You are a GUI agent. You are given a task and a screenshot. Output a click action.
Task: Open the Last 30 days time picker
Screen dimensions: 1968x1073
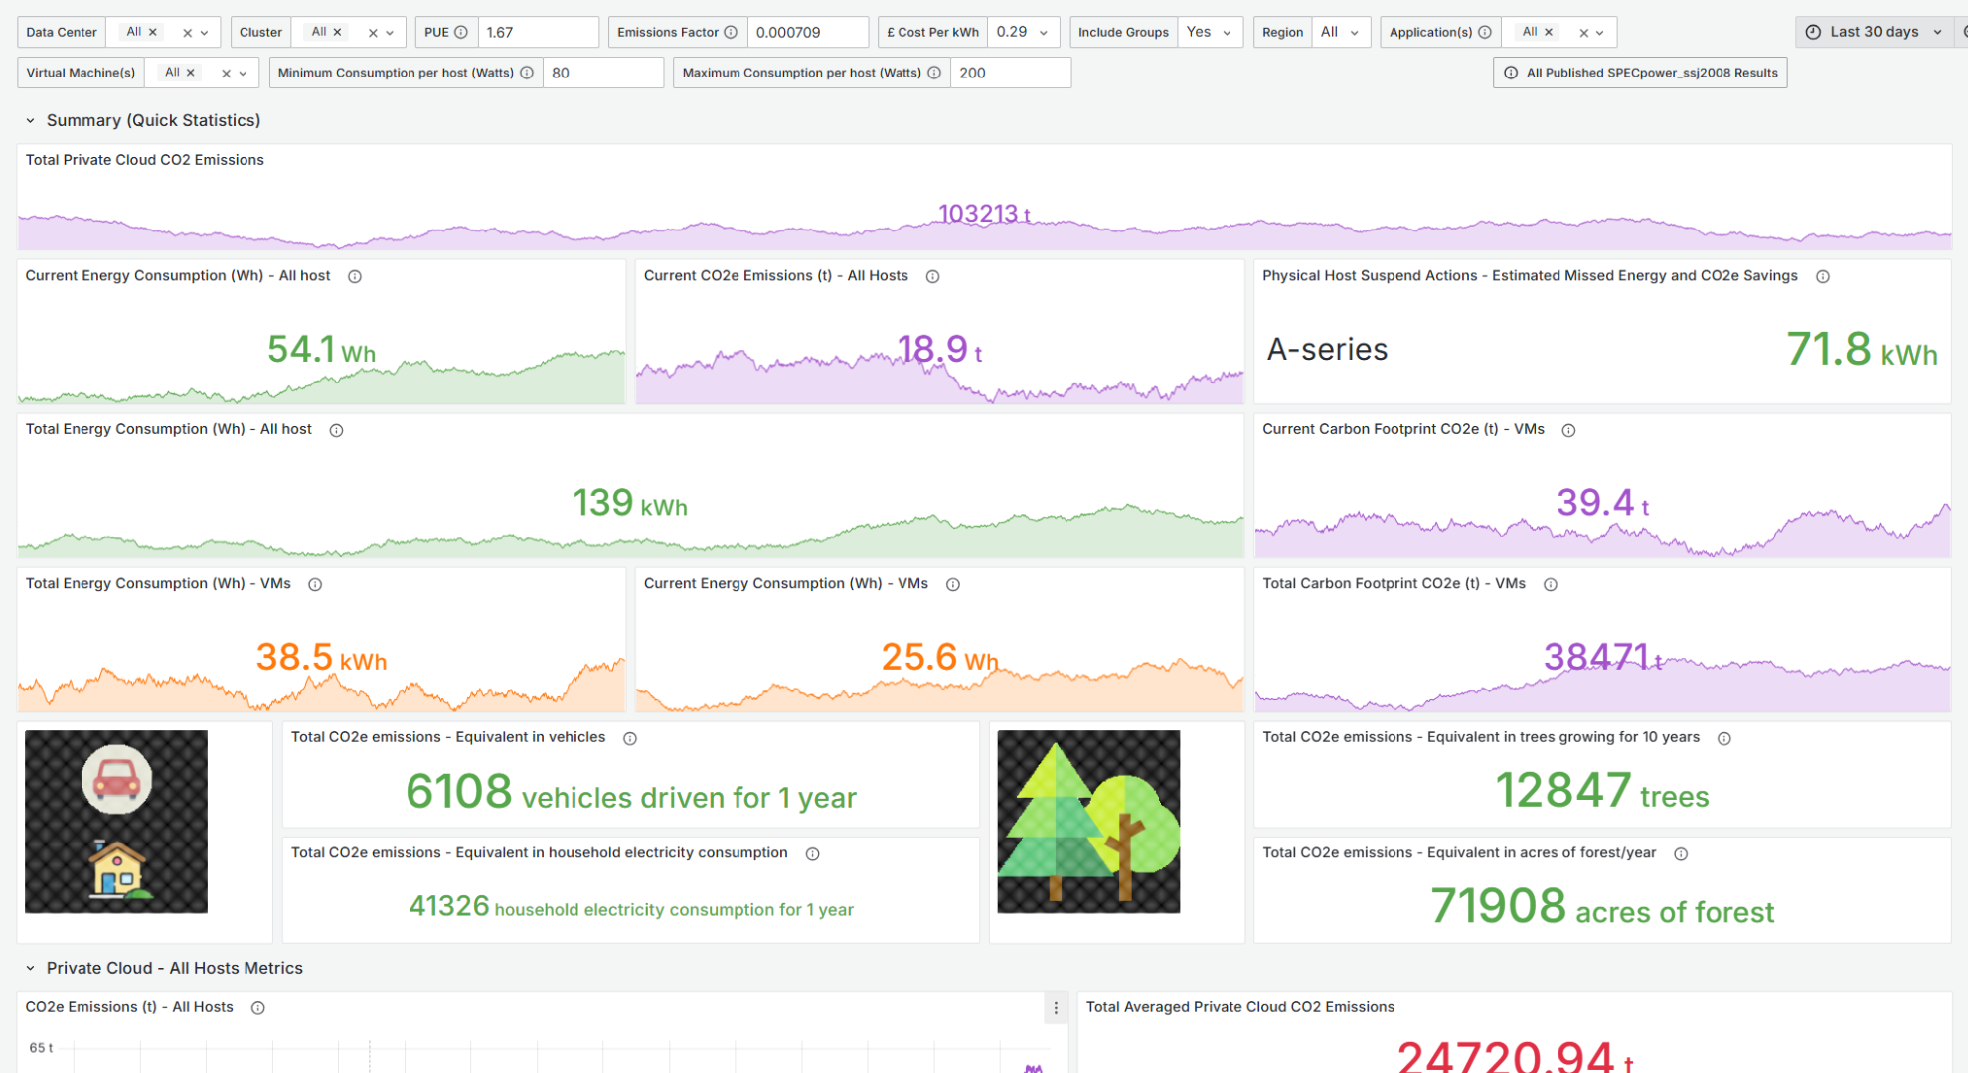1875,32
